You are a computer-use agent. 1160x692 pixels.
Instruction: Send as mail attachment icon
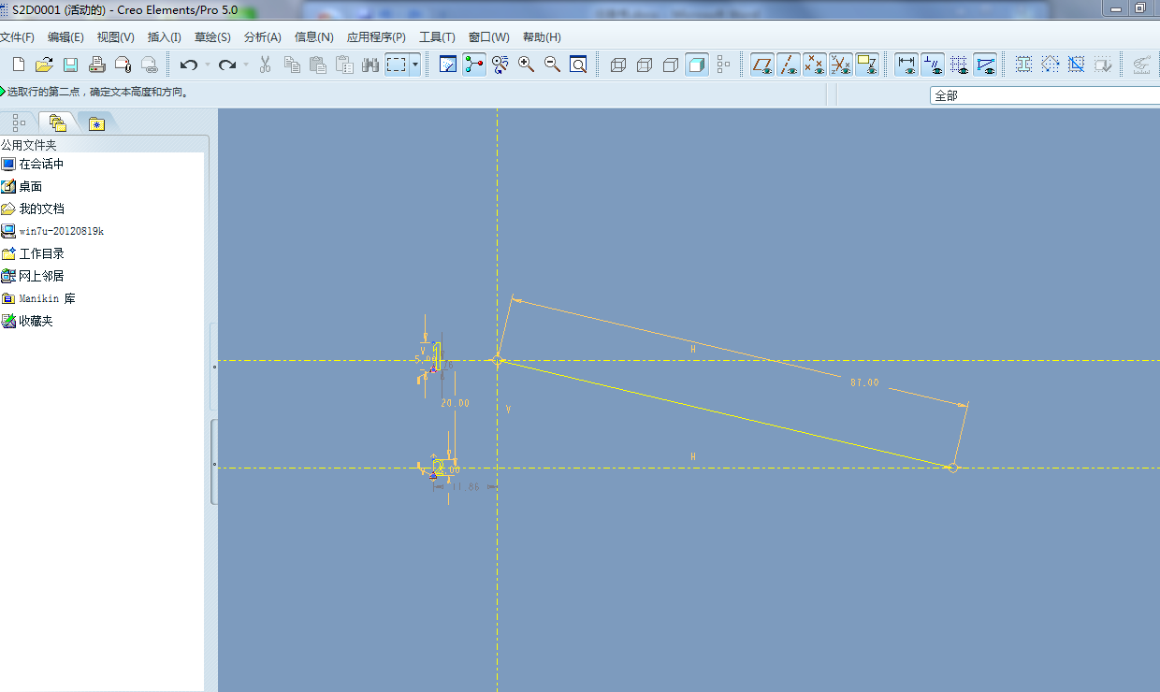click(x=123, y=65)
